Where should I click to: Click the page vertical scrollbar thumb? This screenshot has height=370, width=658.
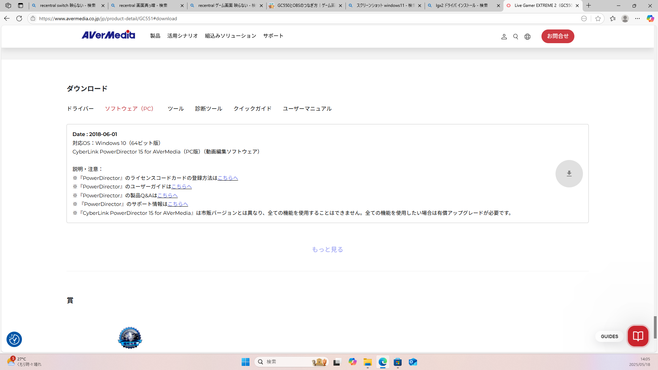(655, 327)
